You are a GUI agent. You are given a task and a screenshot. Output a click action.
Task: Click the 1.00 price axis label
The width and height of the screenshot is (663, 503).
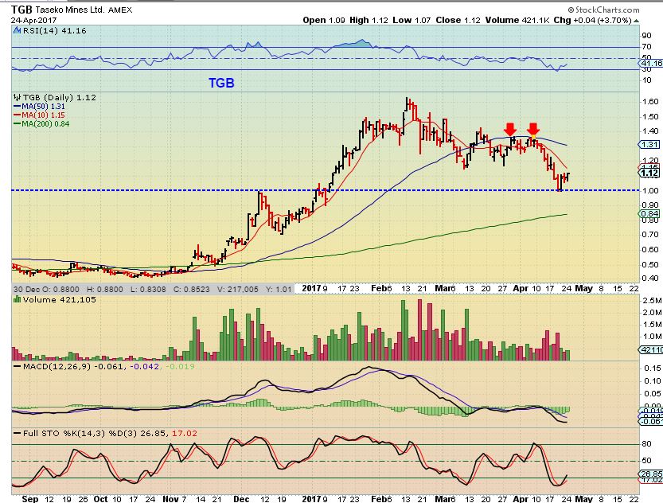click(650, 190)
